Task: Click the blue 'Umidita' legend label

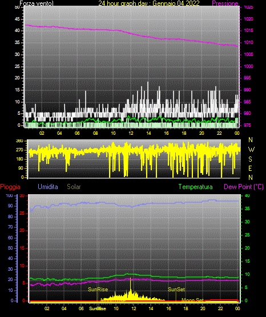Action: coord(48,187)
